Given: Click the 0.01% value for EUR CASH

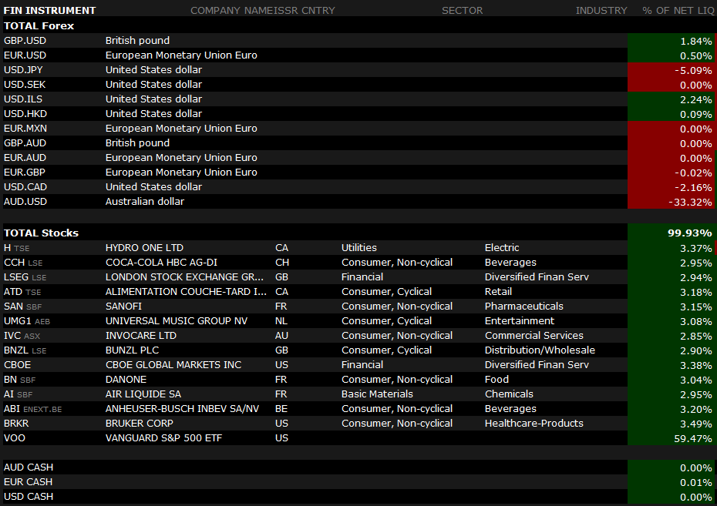Looking at the screenshot, I should point(696,482).
